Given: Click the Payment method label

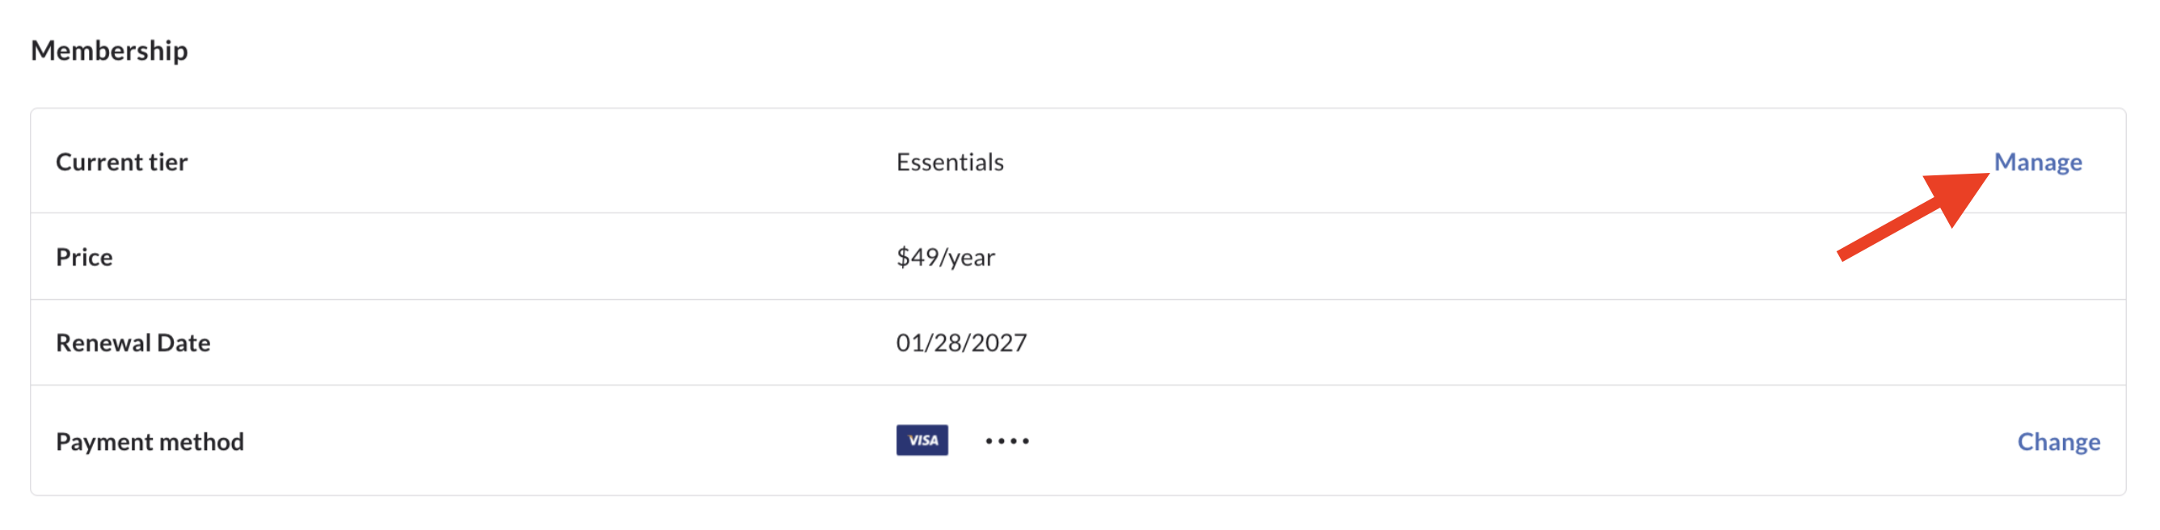Looking at the screenshot, I should [x=150, y=441].
